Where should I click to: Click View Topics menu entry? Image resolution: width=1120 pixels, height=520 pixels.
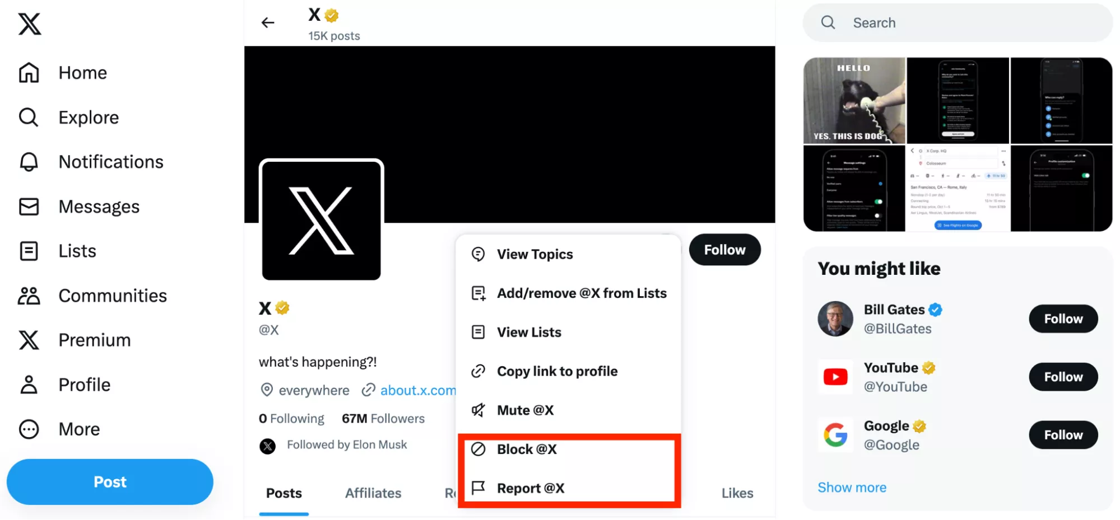coord(535,254)
